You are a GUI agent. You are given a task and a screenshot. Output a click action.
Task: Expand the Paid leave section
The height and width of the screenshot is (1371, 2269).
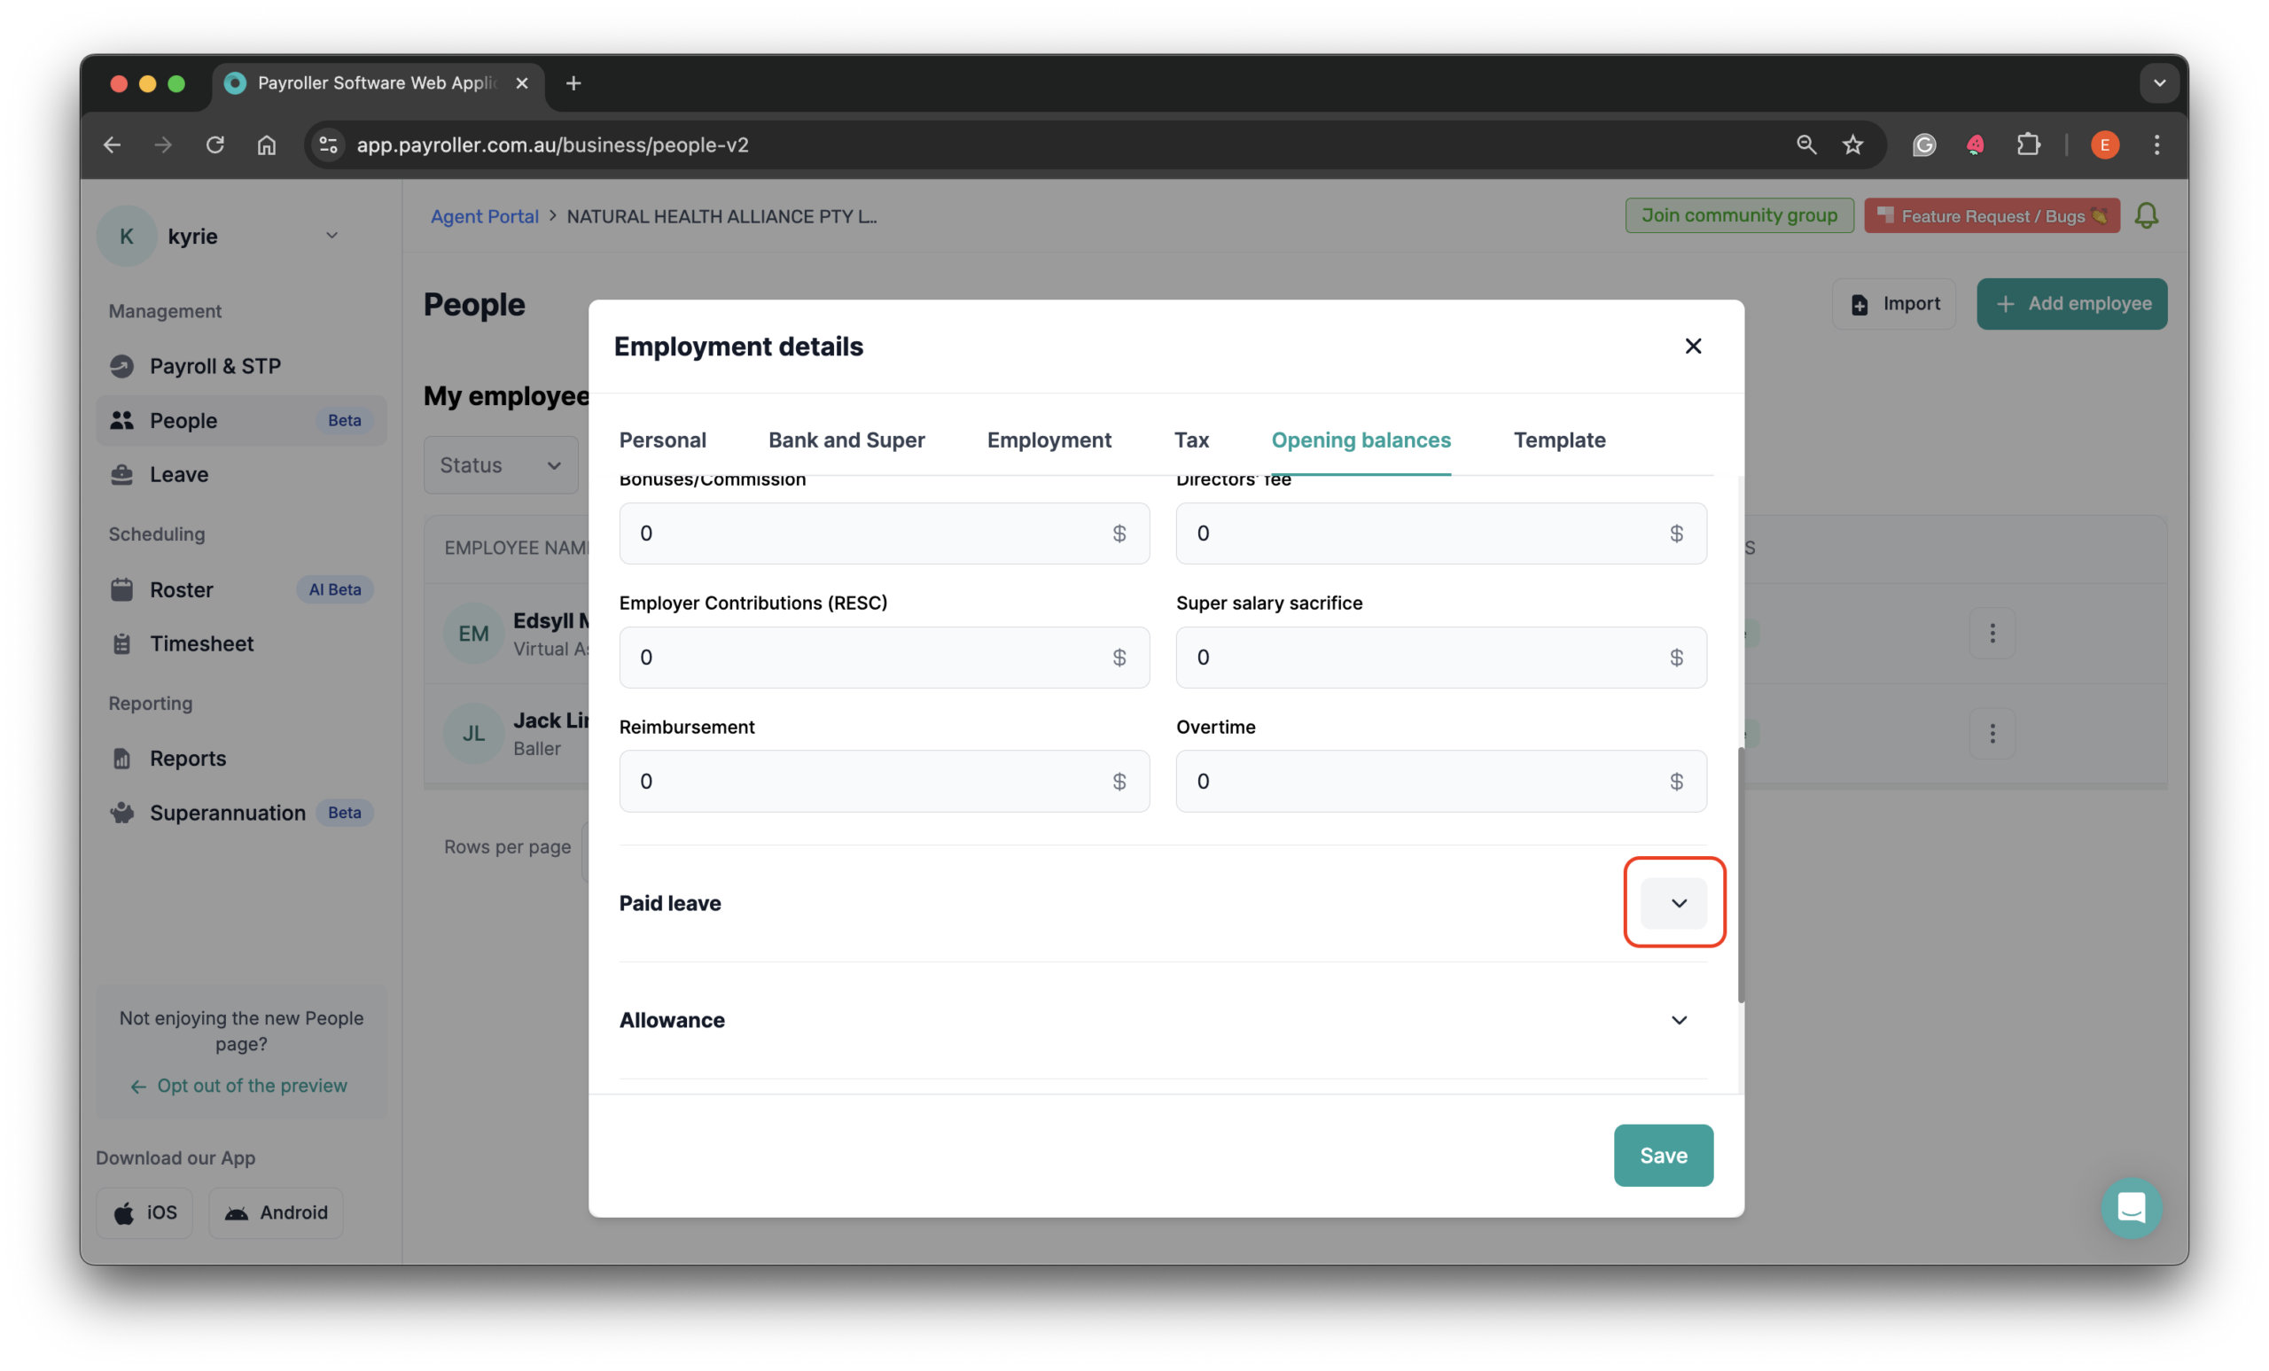1676,902
